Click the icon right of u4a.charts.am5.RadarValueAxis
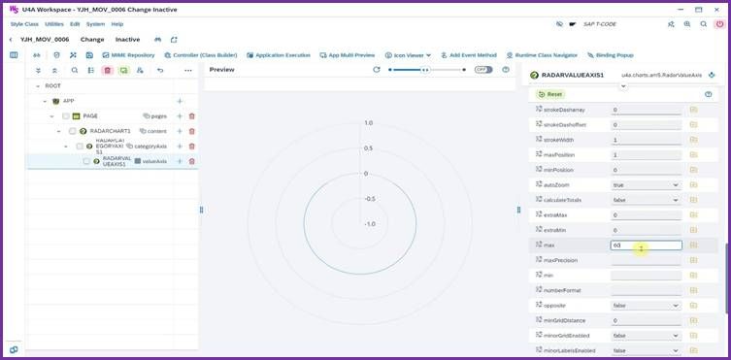 (x=712, y=75)
